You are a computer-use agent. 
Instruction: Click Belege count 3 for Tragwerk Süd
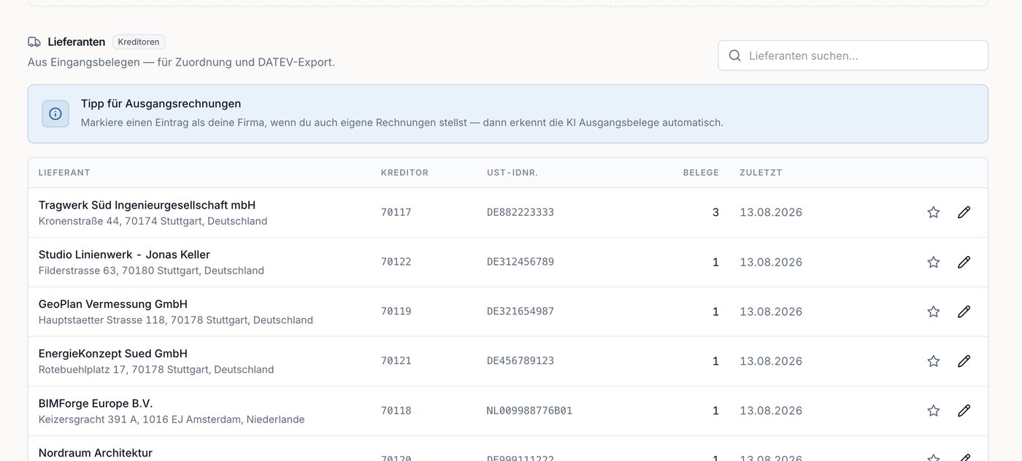pyautogui.click(x=715, y=212)
